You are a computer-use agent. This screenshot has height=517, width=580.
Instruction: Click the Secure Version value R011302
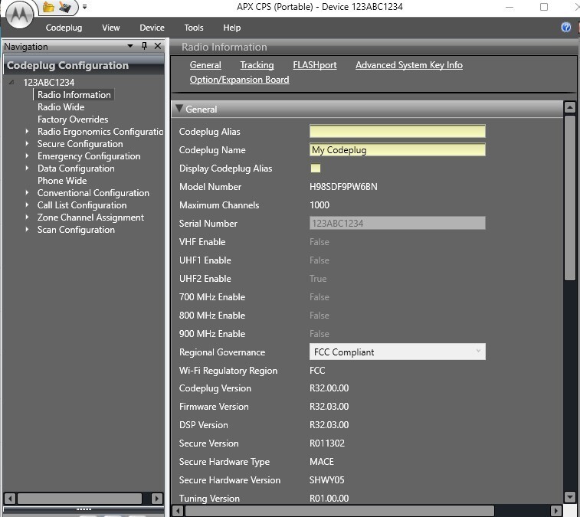327,443
